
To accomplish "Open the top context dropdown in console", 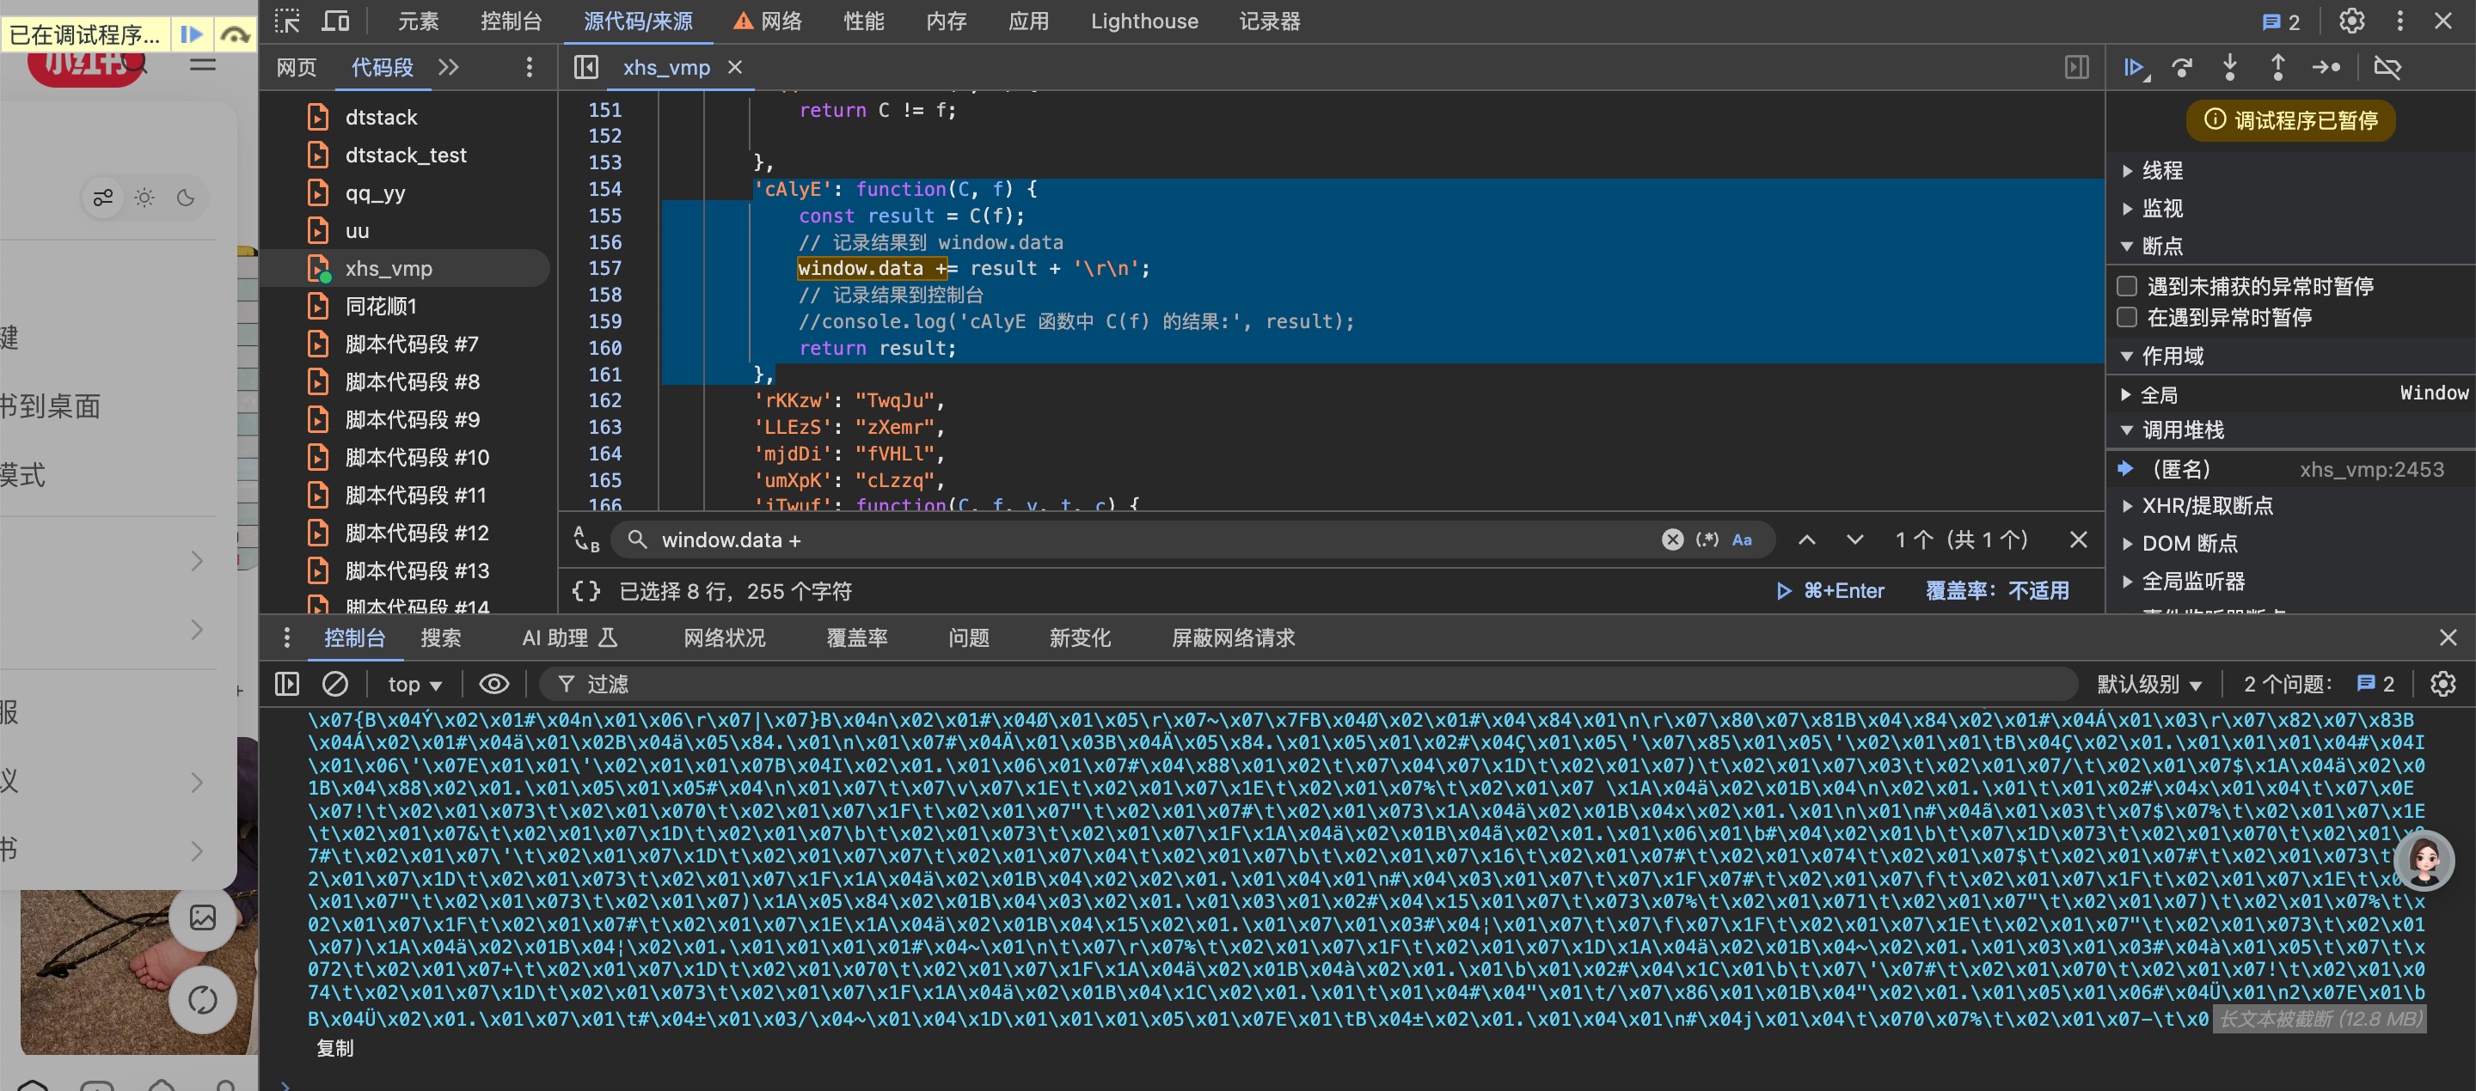I will pyautogui.click(x=414, y=684).
